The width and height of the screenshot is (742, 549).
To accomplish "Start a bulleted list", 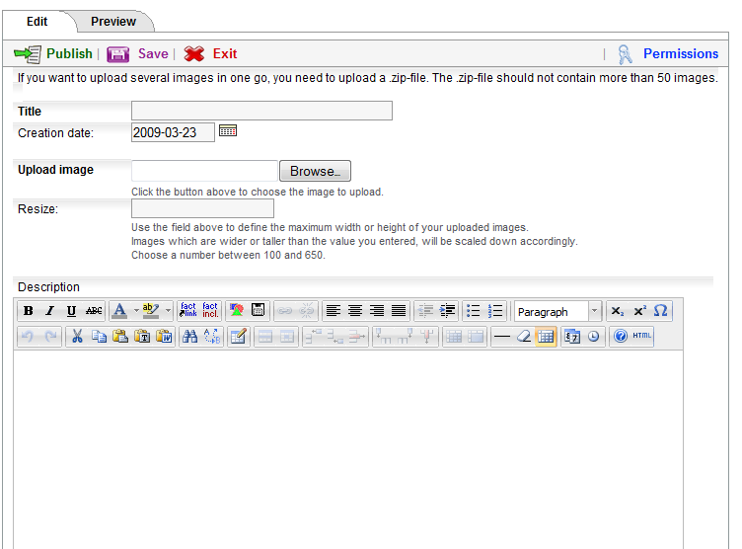I will pos(474,311).
